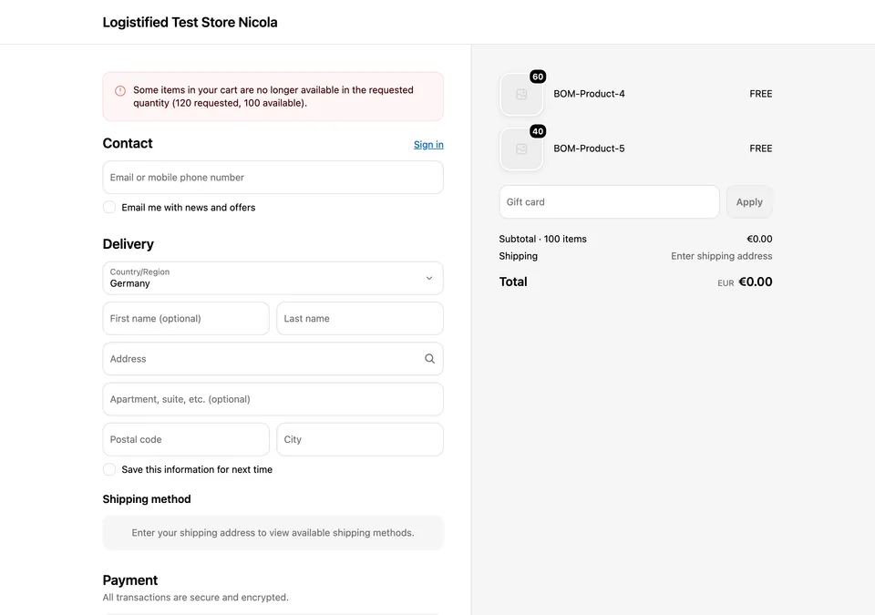This screenshot has height=615, width=875.
Task: Enable Email me with news and offers
Action: (109, 207)
